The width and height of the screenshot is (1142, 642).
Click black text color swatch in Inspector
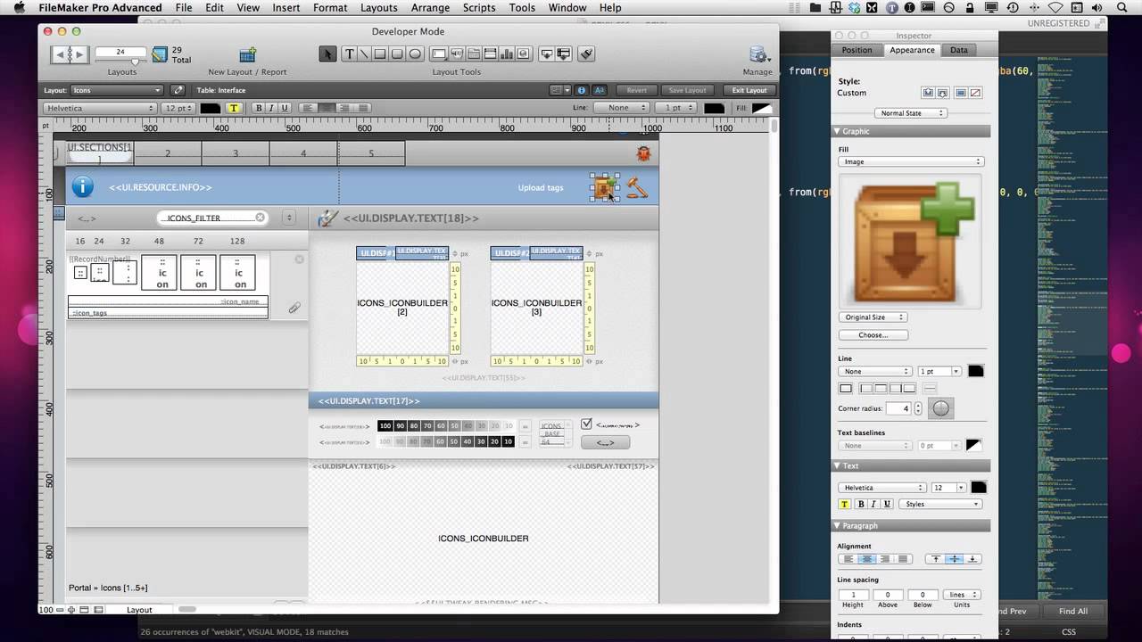pyautogui.click(x=979, y=487)
